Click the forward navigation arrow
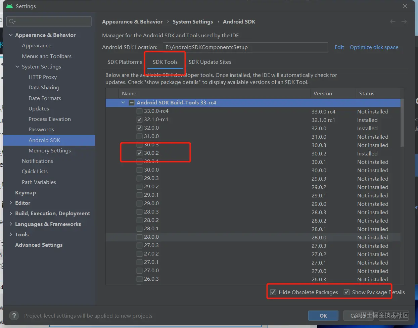The height and width of the screenshot is (328, 418). tap(404, 21)
